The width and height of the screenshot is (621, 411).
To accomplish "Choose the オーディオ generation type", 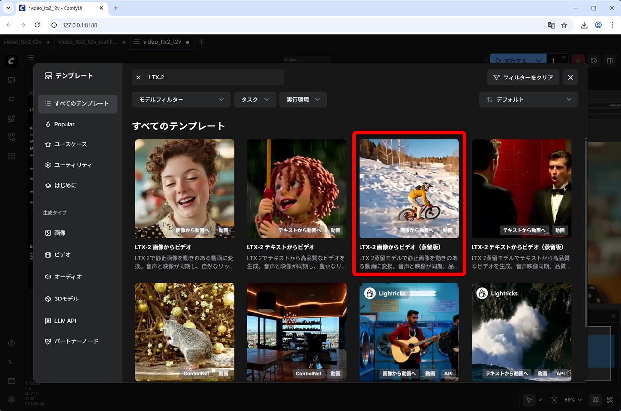I will 67,277.
